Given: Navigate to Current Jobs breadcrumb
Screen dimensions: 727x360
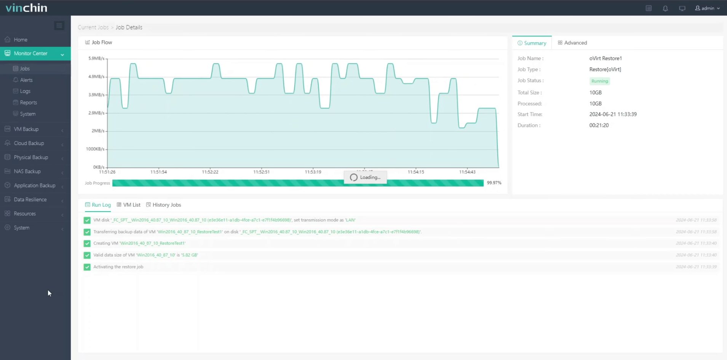Looking at the screenshot, I should (93, 27).
